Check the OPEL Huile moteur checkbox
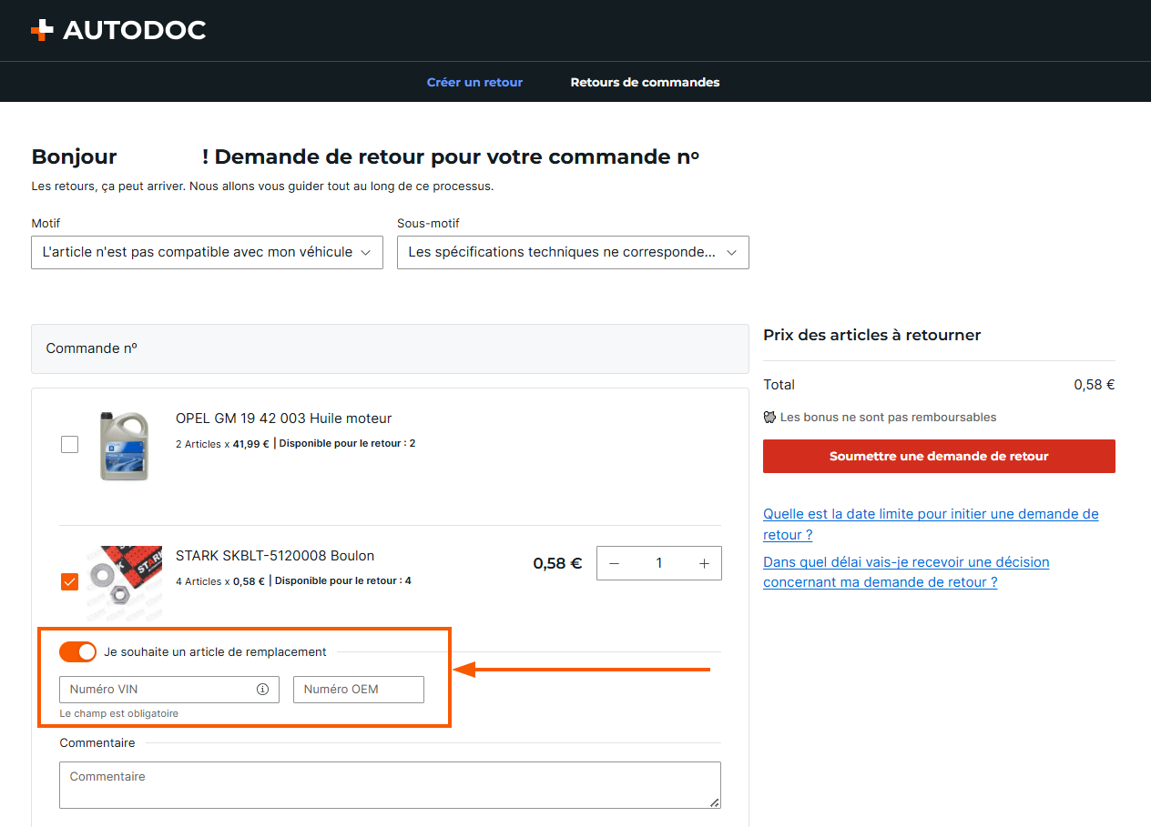1151x827 pixels. point(69,444)
